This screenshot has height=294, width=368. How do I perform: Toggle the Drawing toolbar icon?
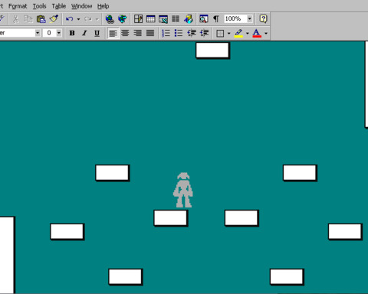188,19
